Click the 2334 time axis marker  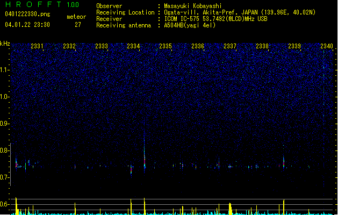[133, 46]
